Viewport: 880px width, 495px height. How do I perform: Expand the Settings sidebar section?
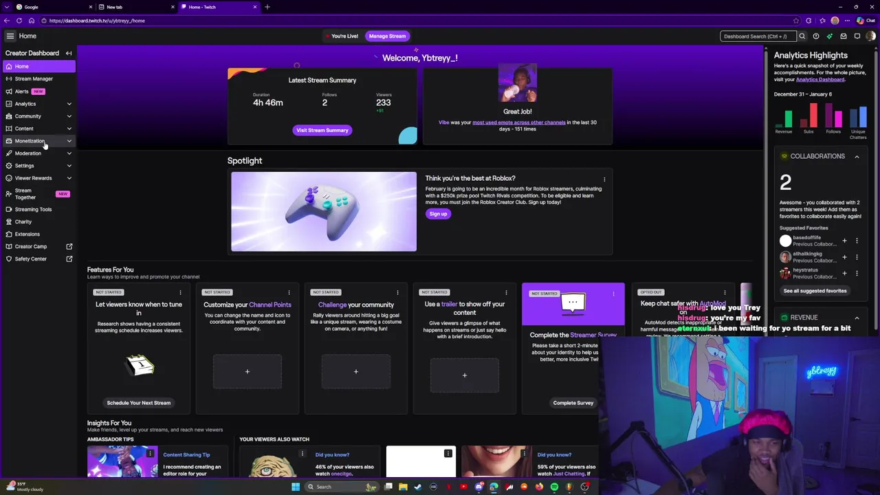38,166
